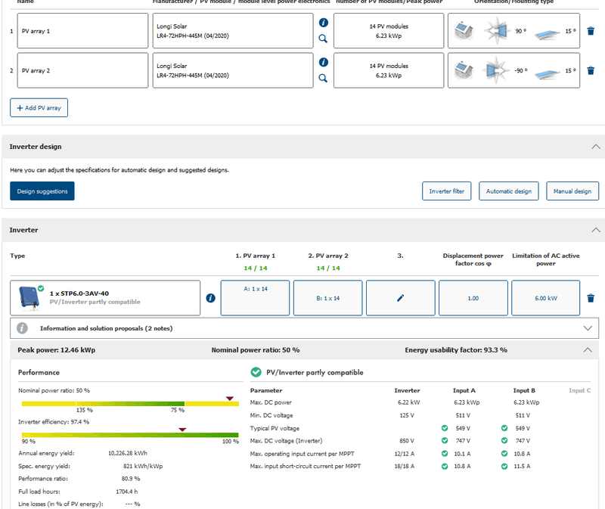The width and height of the screenshot is (605, 509).
Task: Remove the STP6.0-3AV-40 inverter via trash icon
Action: [591, 298]
